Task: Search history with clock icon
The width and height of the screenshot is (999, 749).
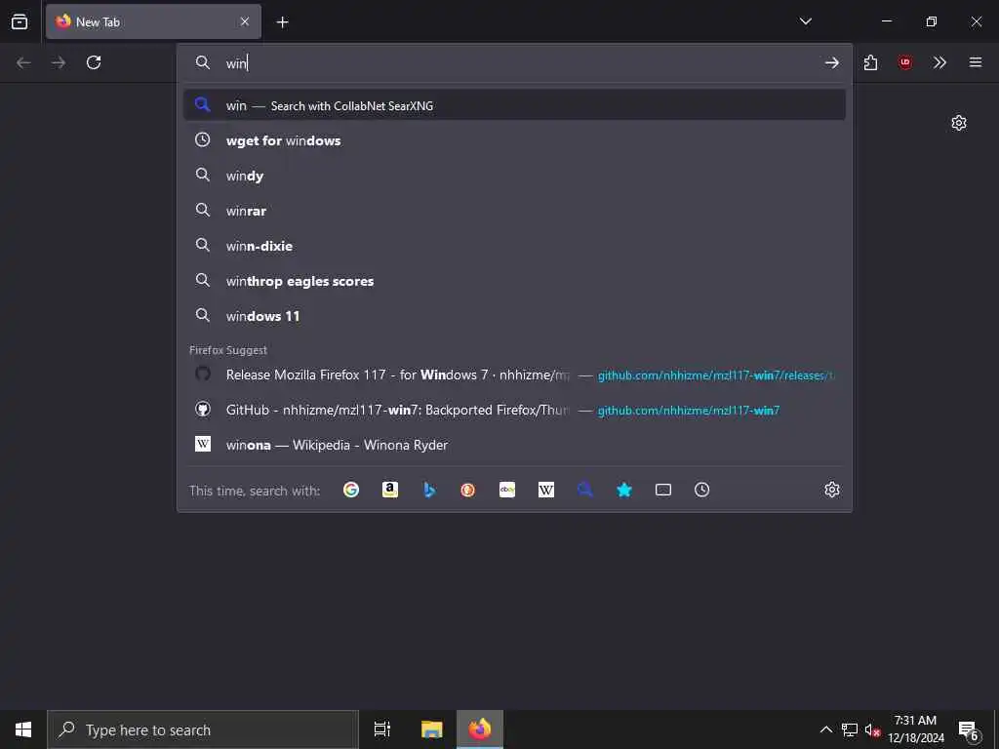Action: 702,490
